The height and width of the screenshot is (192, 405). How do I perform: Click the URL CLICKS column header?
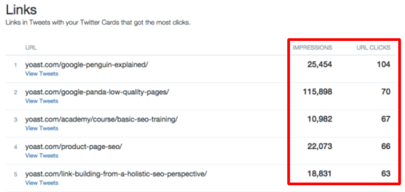(x=374, y=48)
